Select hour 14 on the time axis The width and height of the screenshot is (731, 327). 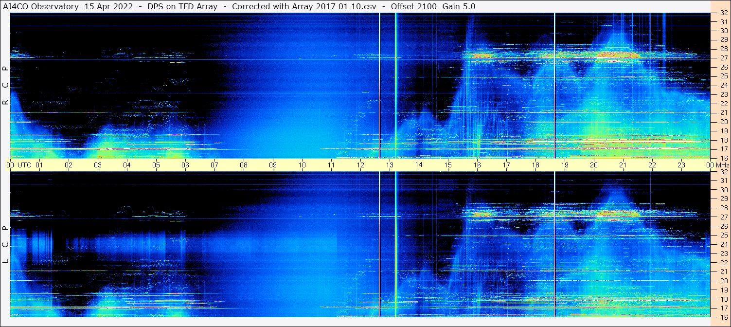pyautogui.click(x=419, y=165)
